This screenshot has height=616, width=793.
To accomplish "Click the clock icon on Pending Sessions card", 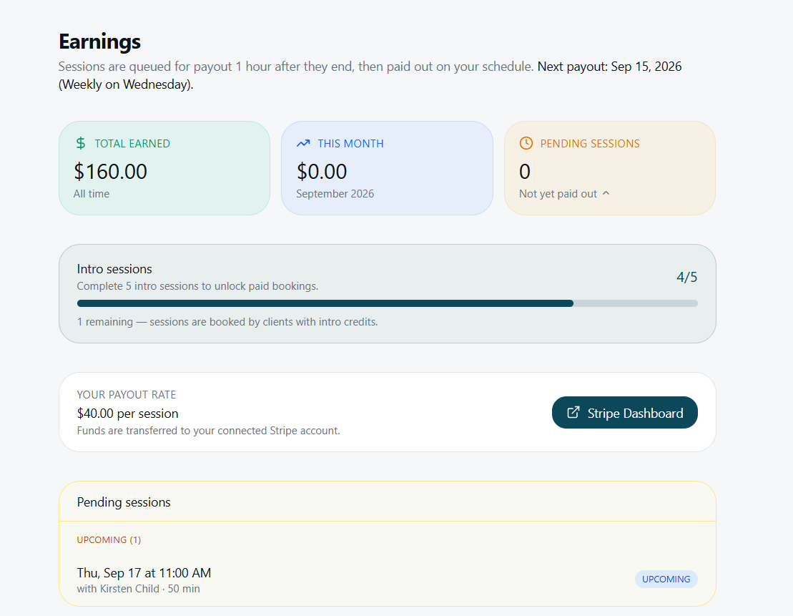I will coord(526,143).
